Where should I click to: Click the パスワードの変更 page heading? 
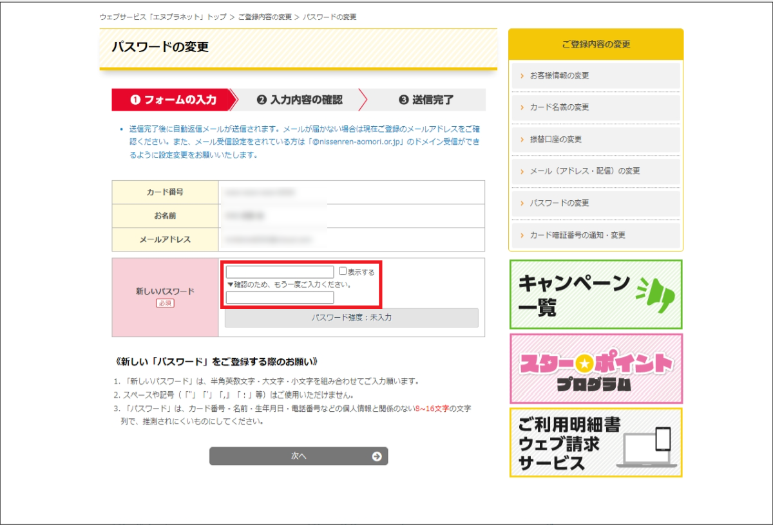coord(160,48)
